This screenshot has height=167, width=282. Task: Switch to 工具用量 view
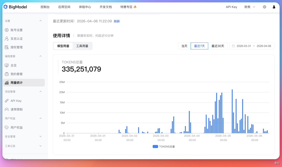[x=83, y=46]
